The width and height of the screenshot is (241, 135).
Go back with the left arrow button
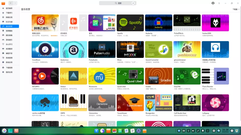(x=11, y=3)
